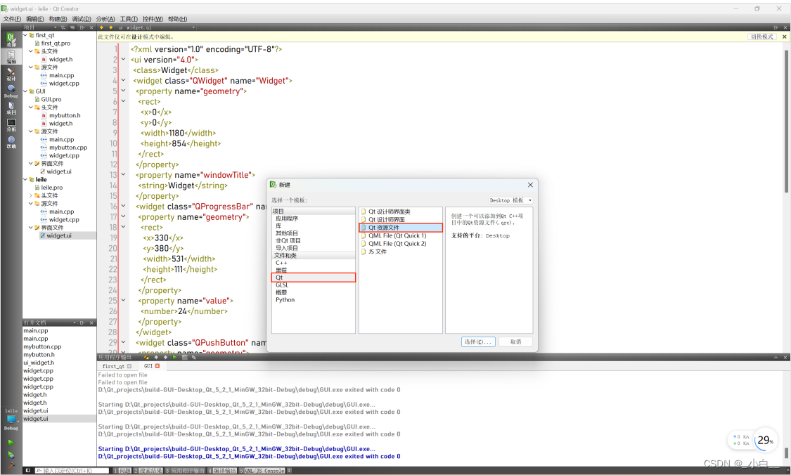Fold code at line 16 QProgressBar widget
Screen dimensions: 791x475
click(123, 207)
